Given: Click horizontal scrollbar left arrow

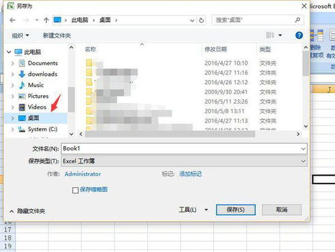Looking at the screenshot, I should click(x=81, y=134).
